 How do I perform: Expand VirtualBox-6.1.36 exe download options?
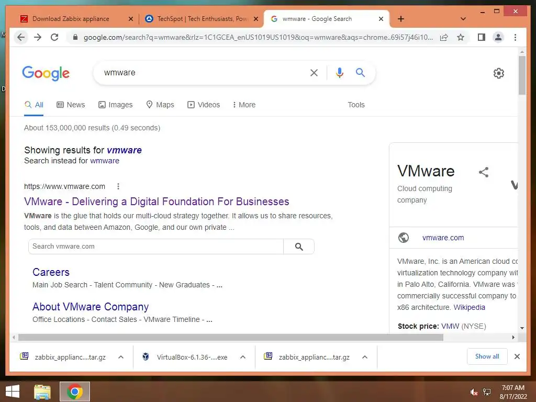[243, 357]
